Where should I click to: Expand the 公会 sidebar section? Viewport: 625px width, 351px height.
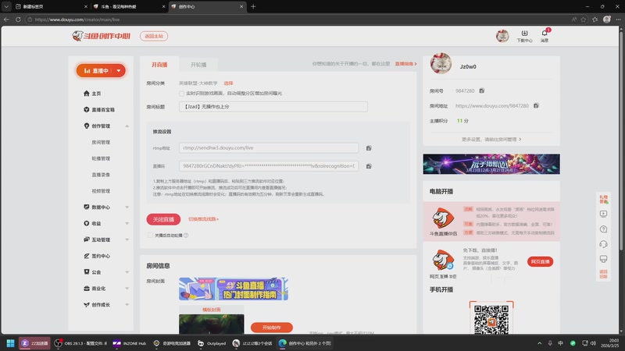click(x=127, y=272)
